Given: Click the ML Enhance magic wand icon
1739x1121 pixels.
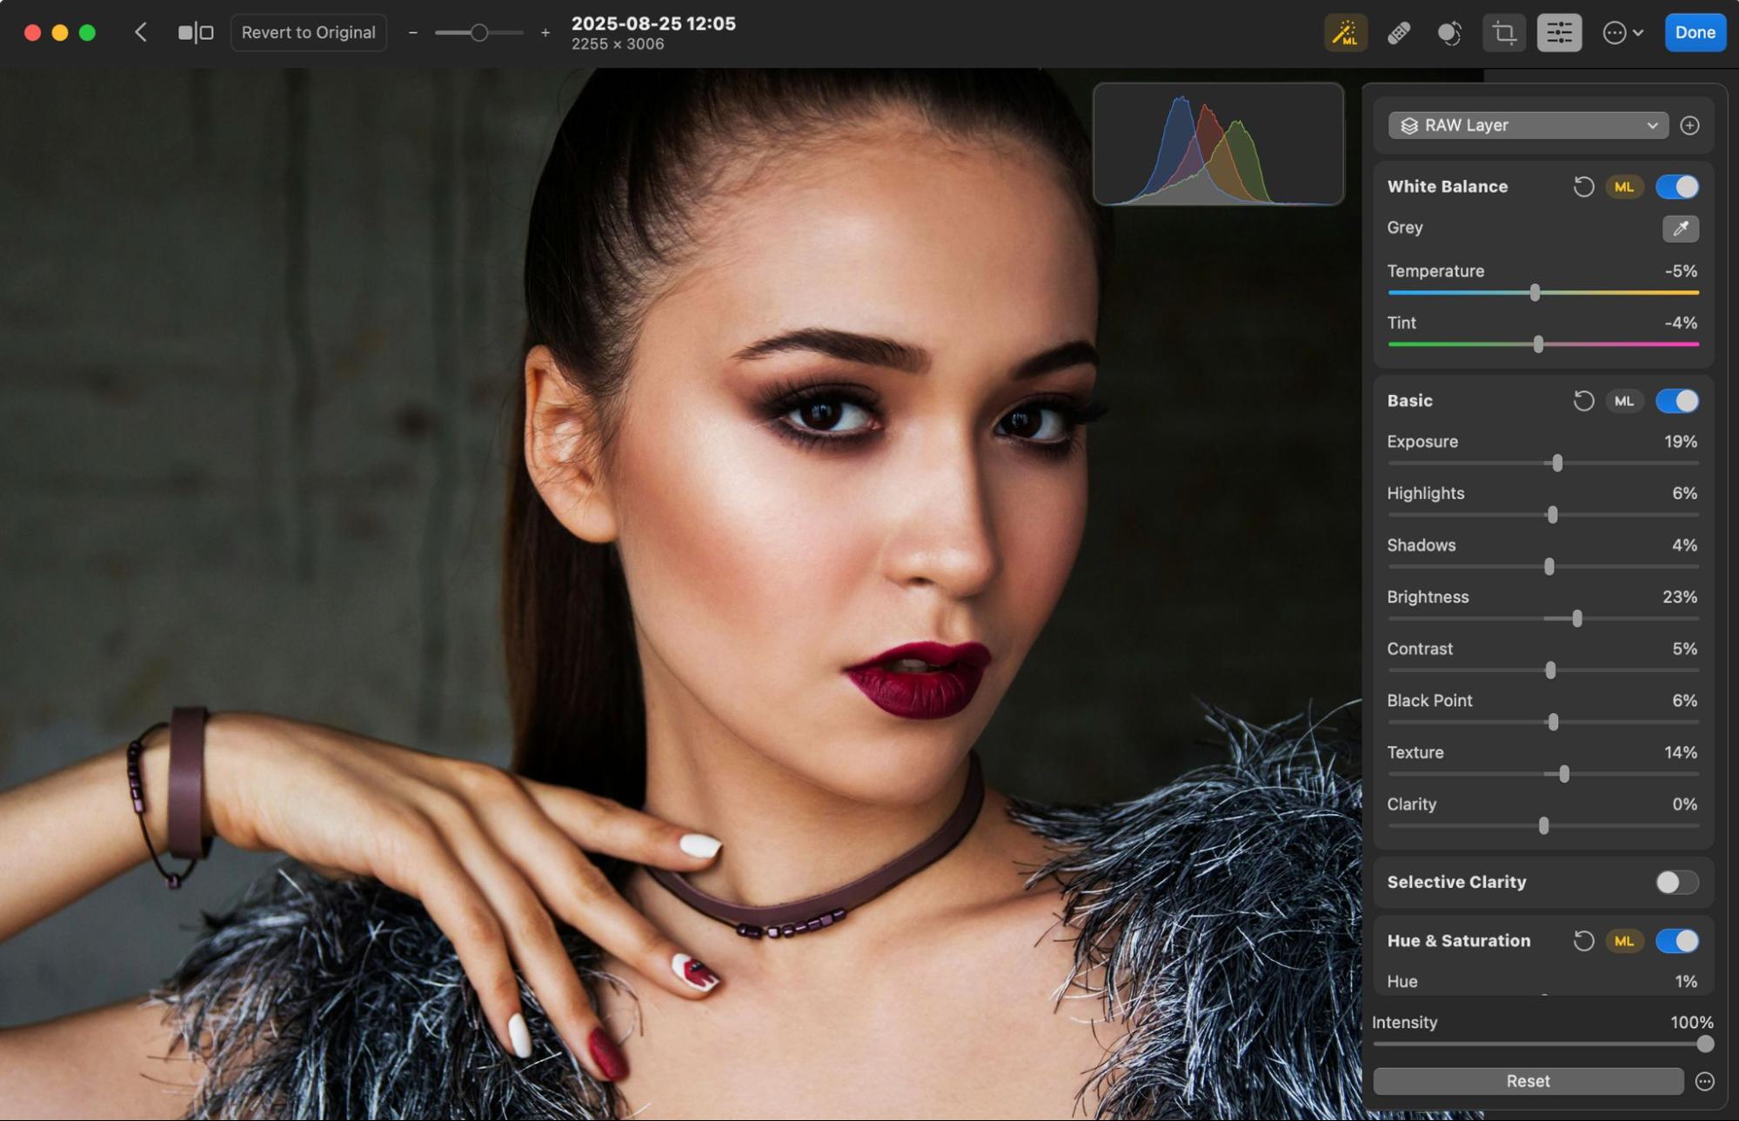Looking at the screenshot, I should coord(1345,33).
